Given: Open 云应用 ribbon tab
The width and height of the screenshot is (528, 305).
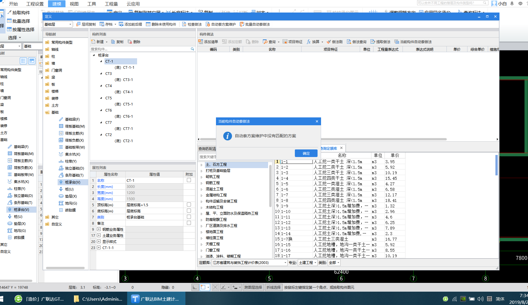Looking at the screenshot, I should click(x=133, y=4).
